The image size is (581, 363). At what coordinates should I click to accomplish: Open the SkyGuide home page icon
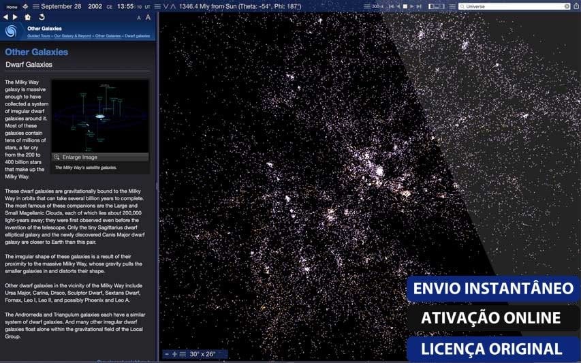click(x=28, y=17)
